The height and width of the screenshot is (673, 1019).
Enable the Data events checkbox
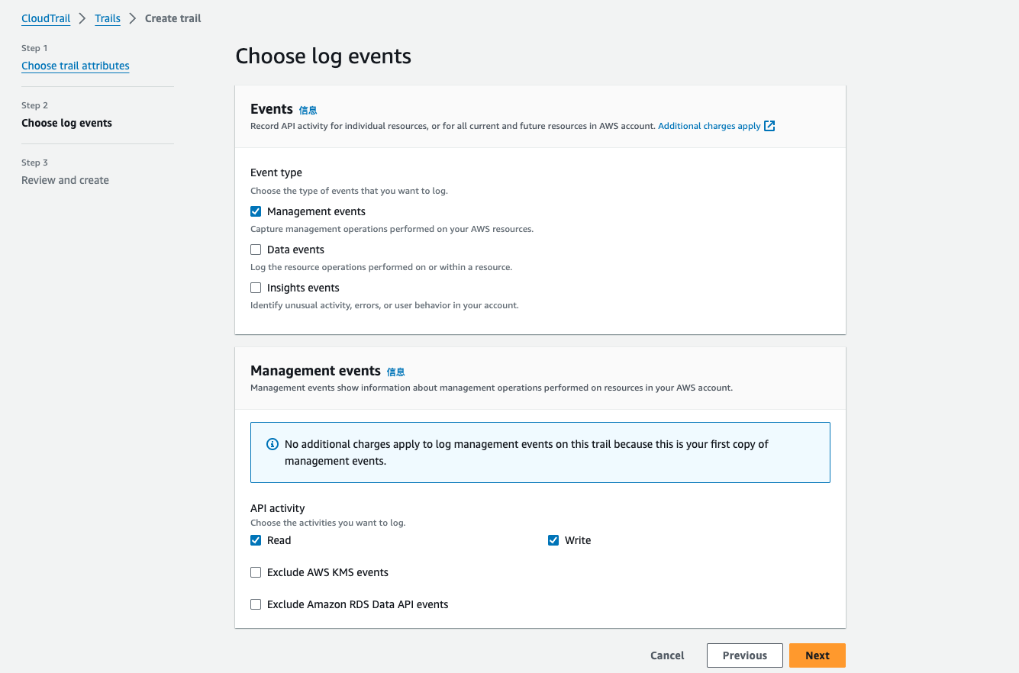(256, 250)
